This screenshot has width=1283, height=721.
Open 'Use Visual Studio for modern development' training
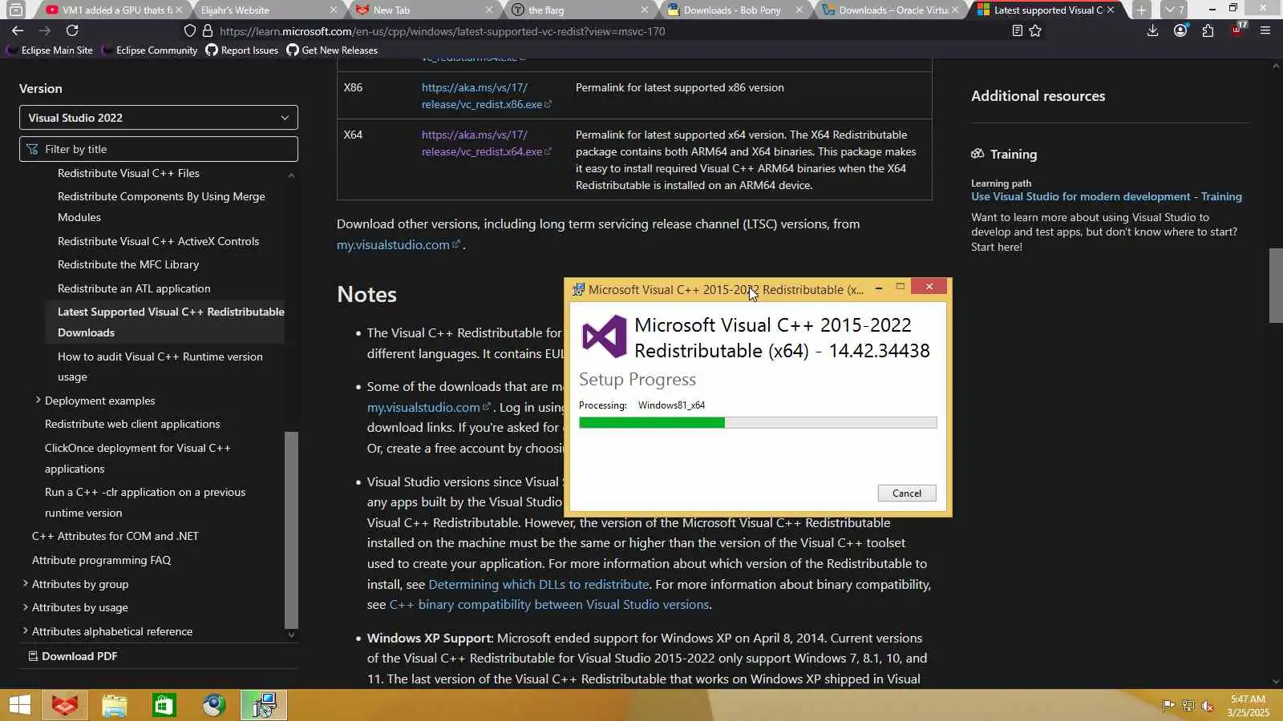pyautogui.click(x=1107, y=196)
